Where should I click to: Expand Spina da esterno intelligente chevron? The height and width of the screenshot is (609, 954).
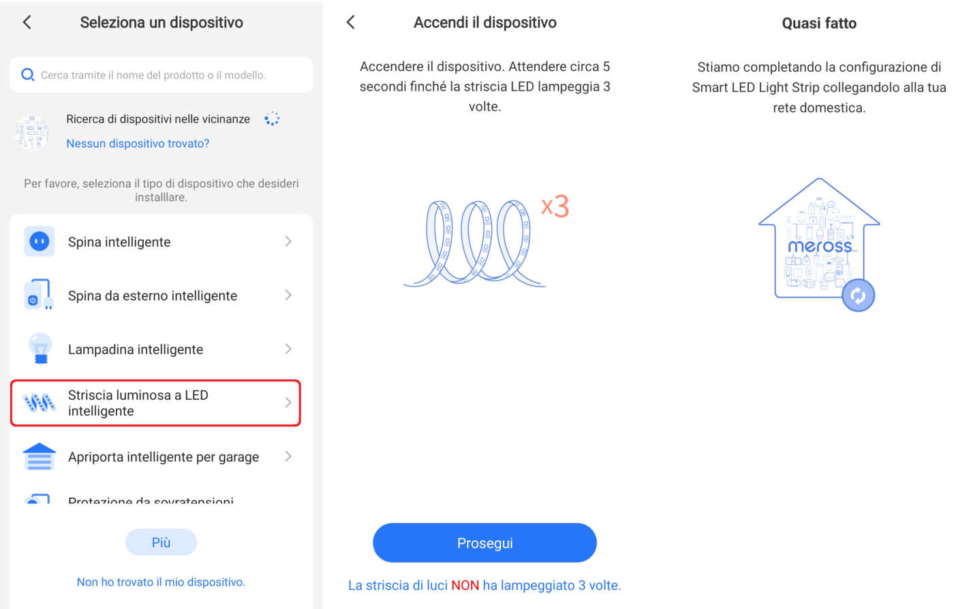pos(288,295)
